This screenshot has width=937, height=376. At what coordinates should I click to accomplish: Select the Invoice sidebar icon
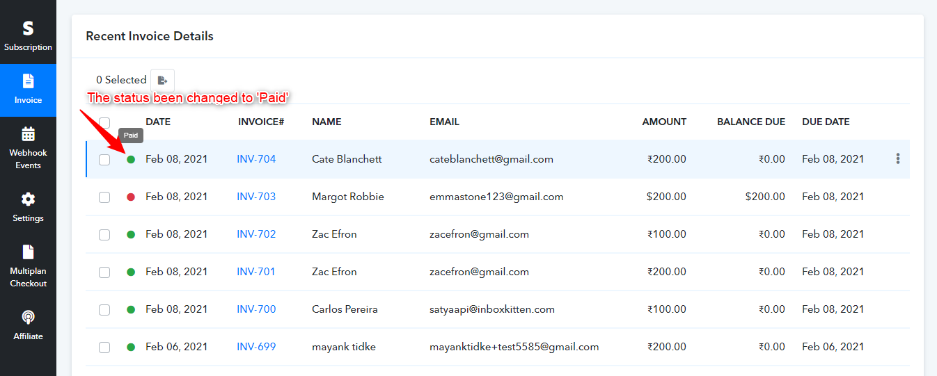pyautogui.click(x=28, y=88)
